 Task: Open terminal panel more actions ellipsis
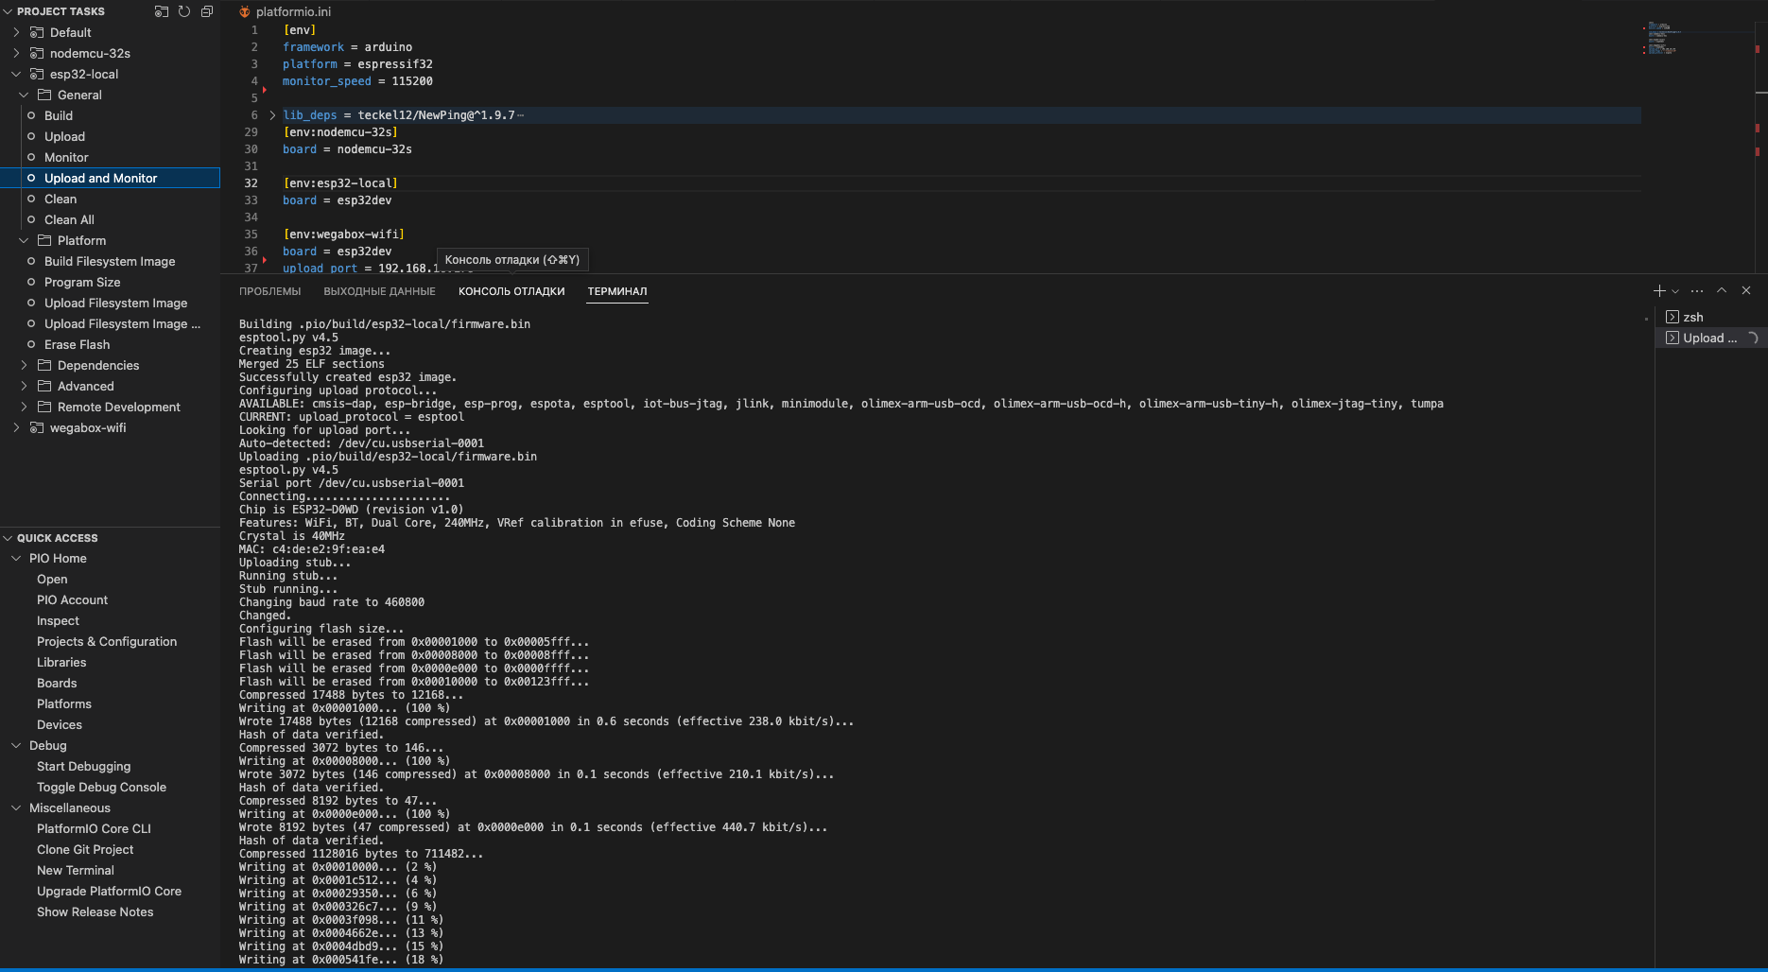click(1697, 291)
